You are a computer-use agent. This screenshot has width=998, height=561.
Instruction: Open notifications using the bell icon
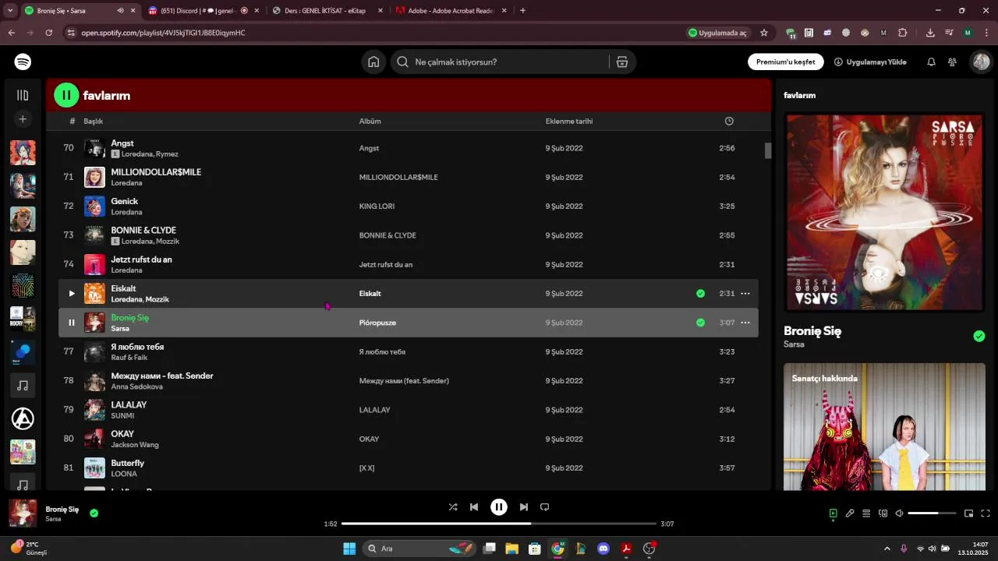(931, 62)
